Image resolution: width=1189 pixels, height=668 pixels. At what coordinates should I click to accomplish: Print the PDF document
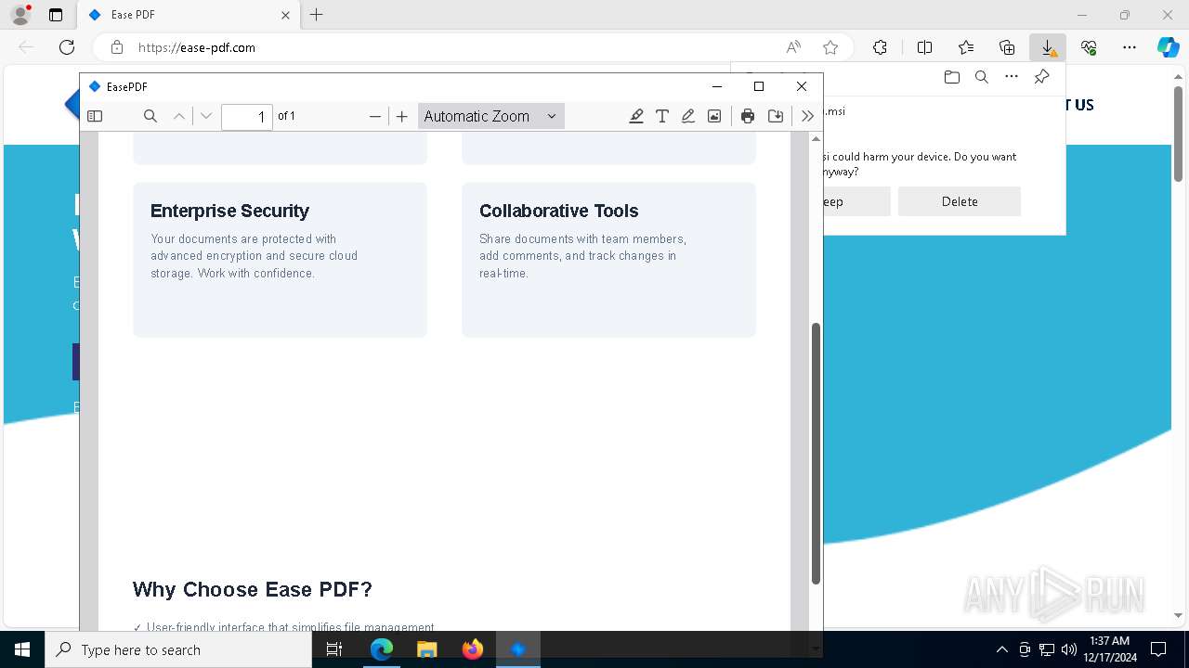pyautogui.click(x=748, y=116)
